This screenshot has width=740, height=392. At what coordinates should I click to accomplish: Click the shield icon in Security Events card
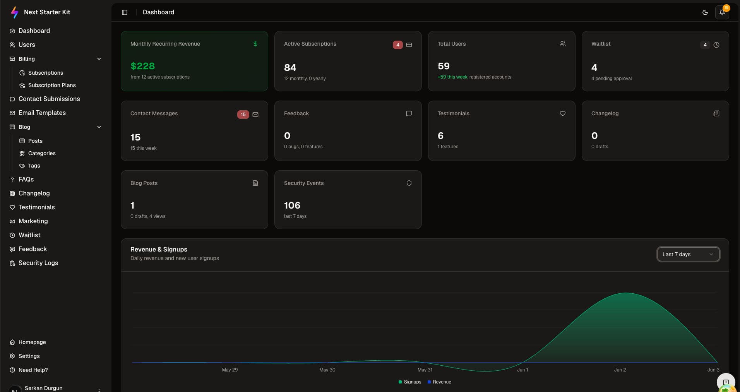409,183
